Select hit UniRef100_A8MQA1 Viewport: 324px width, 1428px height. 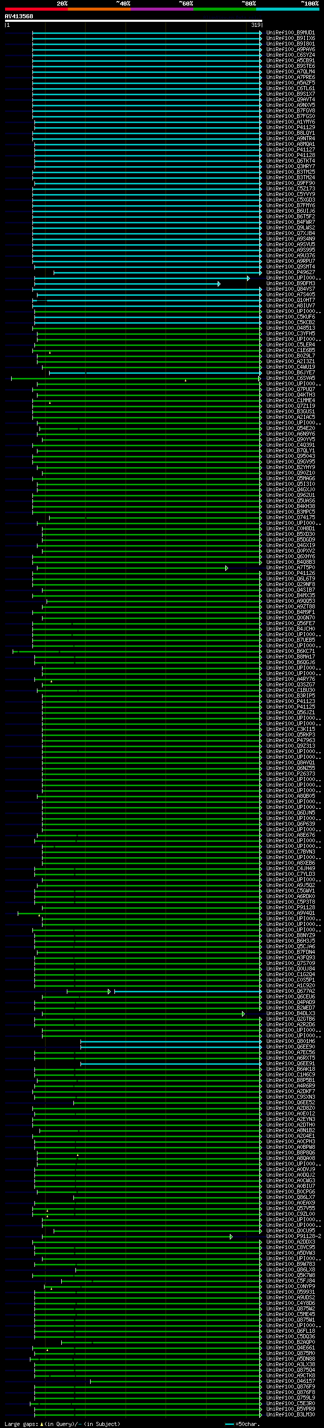(290, 144)
